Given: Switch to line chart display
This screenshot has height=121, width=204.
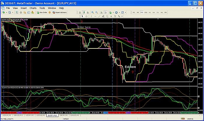Looking at the screenshot, I should pyautogui.click(x=88, y=12).
